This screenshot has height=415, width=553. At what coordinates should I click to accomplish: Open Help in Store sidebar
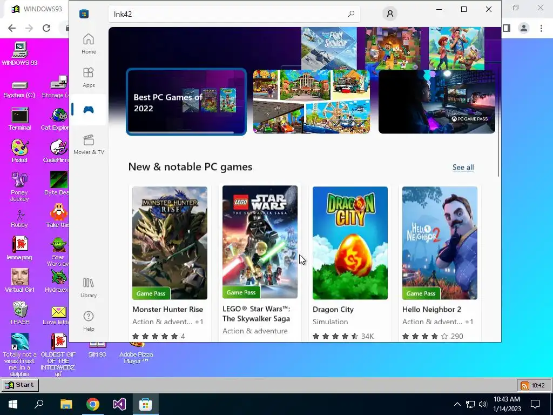[89, 321]
